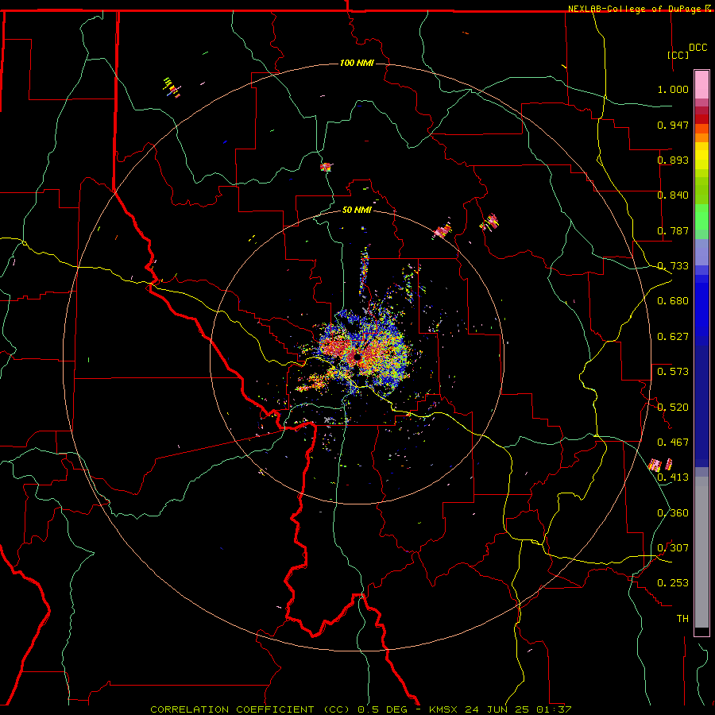The image size is (715, 715).
Task: Pick the light pink band on color bar
Action: click(701, 85)
